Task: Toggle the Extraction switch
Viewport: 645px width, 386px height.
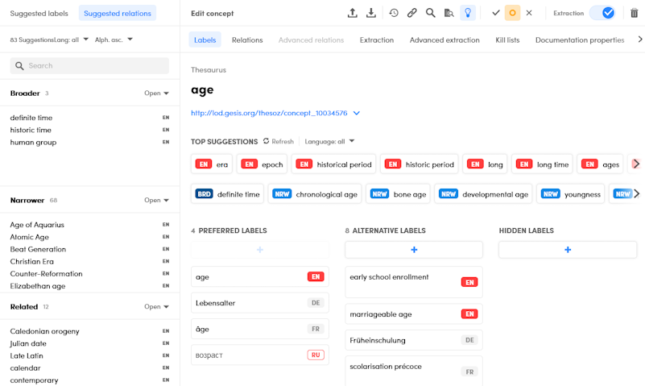Action: (602, 13)
